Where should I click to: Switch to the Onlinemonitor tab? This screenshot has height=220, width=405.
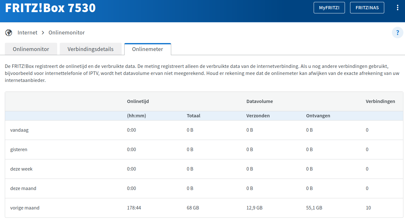pos(31,49)
